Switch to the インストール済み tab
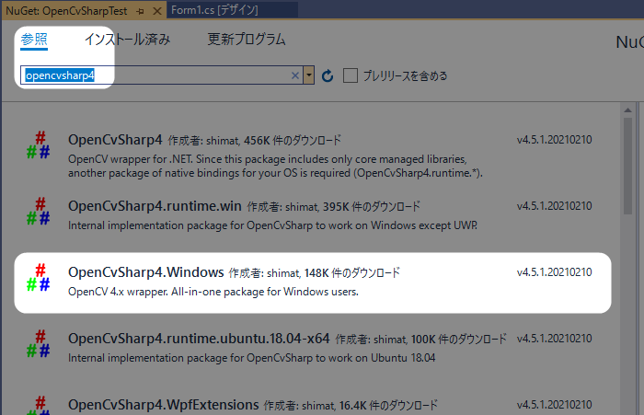This screenshot has height=415, width=644. click(127, 40)
